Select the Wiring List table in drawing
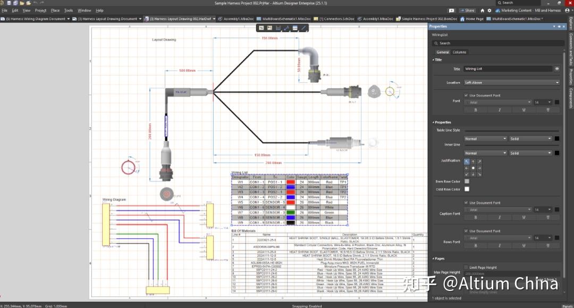This screenshot has width=574, height=308. 289,199
